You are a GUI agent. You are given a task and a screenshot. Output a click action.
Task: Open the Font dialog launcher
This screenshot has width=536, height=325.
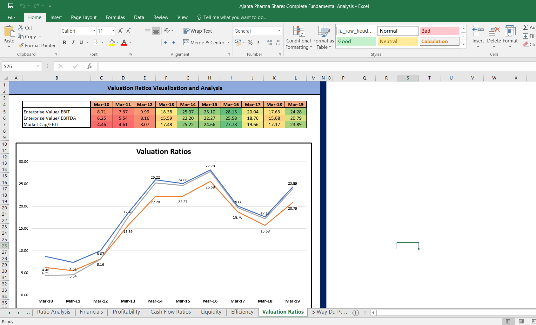[131, 54]
